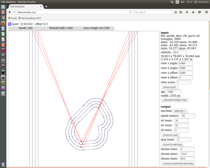Open a new tab with plus button

46,7
